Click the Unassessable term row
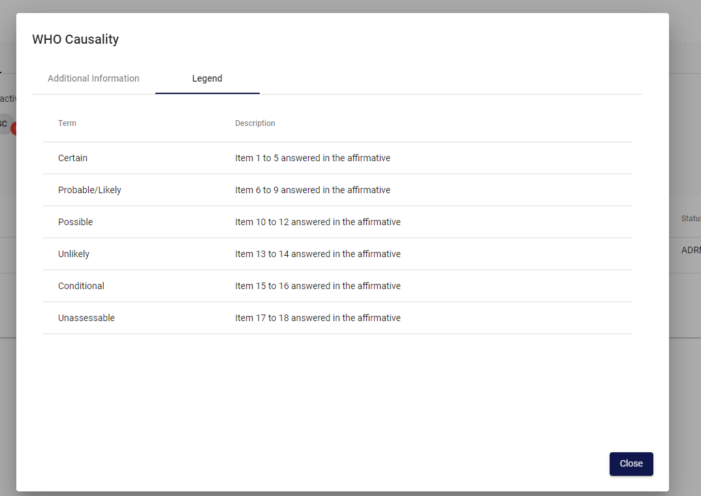701x496 pixels. 86,318
